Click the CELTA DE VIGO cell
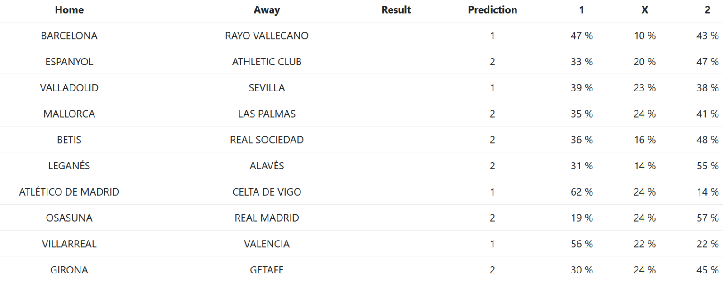 click(x=267, y=192)
